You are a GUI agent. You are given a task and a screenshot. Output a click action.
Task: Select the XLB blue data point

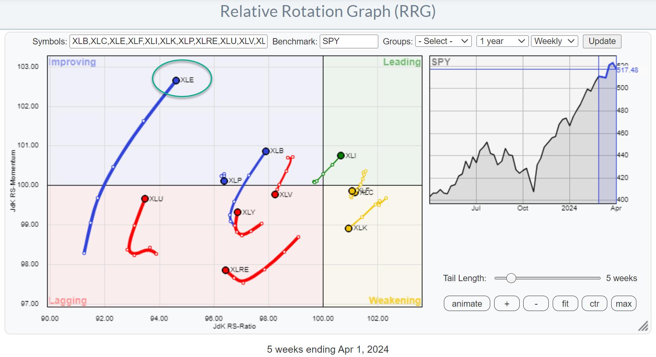266,151
